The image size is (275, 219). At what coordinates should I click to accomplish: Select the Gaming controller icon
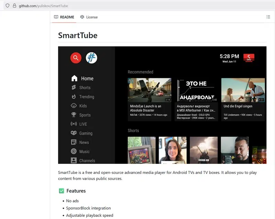(x=73, y=133)
